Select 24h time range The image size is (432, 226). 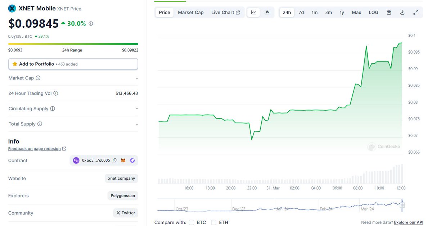click(287, 13)
